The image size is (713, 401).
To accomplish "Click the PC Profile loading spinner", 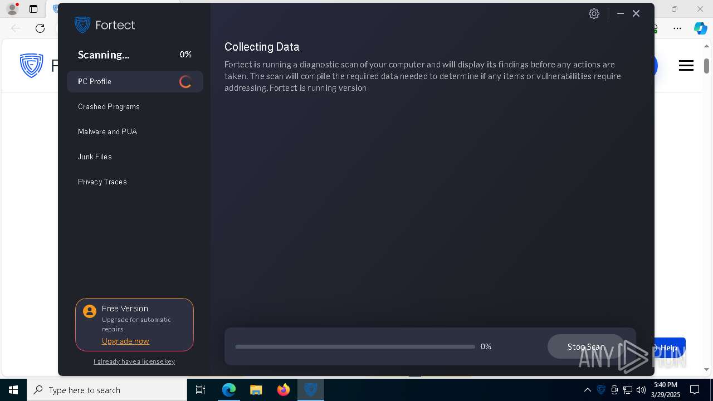I will (185, 81).
